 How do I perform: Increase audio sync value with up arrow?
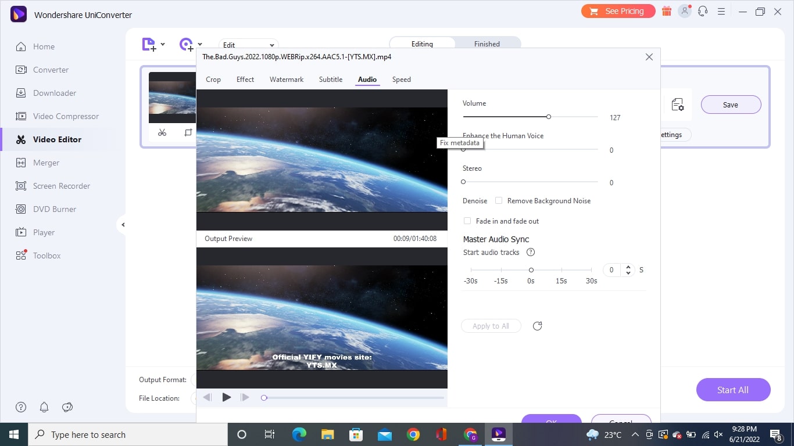pos(628,267)
